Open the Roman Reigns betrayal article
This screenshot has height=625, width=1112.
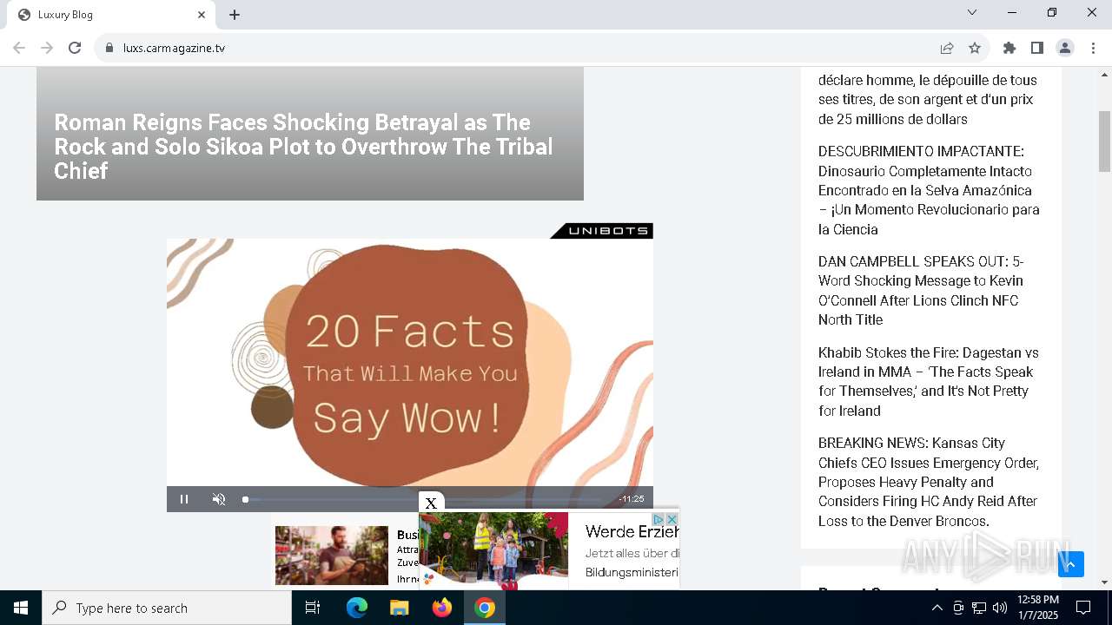click(x=303, y=147)
